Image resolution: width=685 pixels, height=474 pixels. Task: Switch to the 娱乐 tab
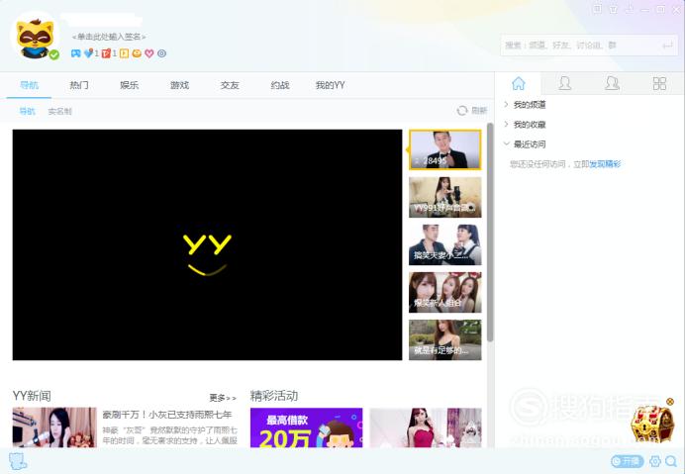coord(130,85)
